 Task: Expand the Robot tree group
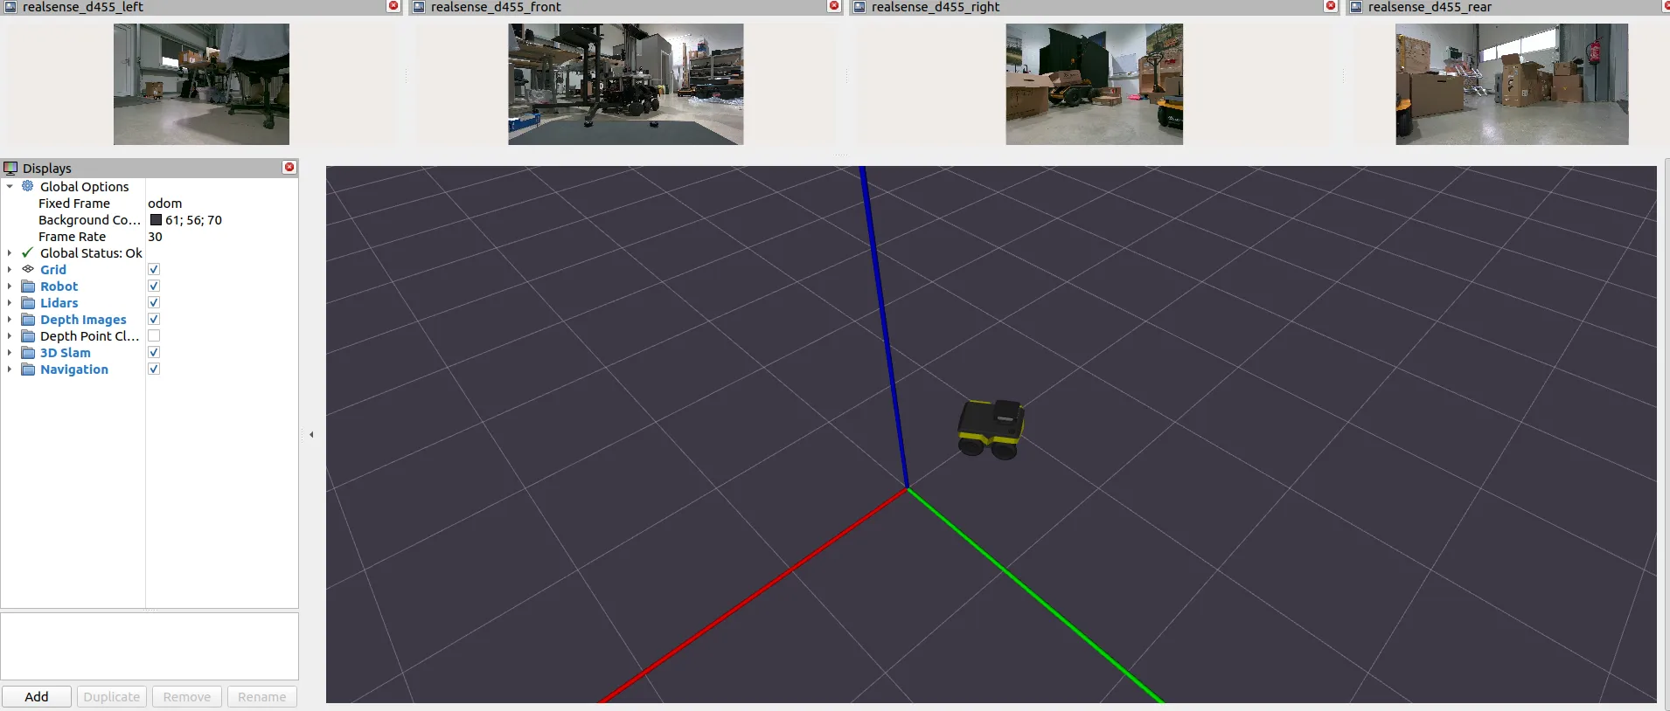(x=10, y=286)
